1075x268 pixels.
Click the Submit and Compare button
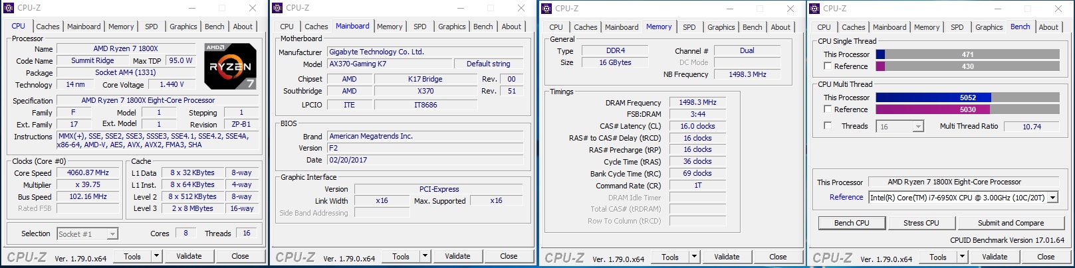[1011, 223]
